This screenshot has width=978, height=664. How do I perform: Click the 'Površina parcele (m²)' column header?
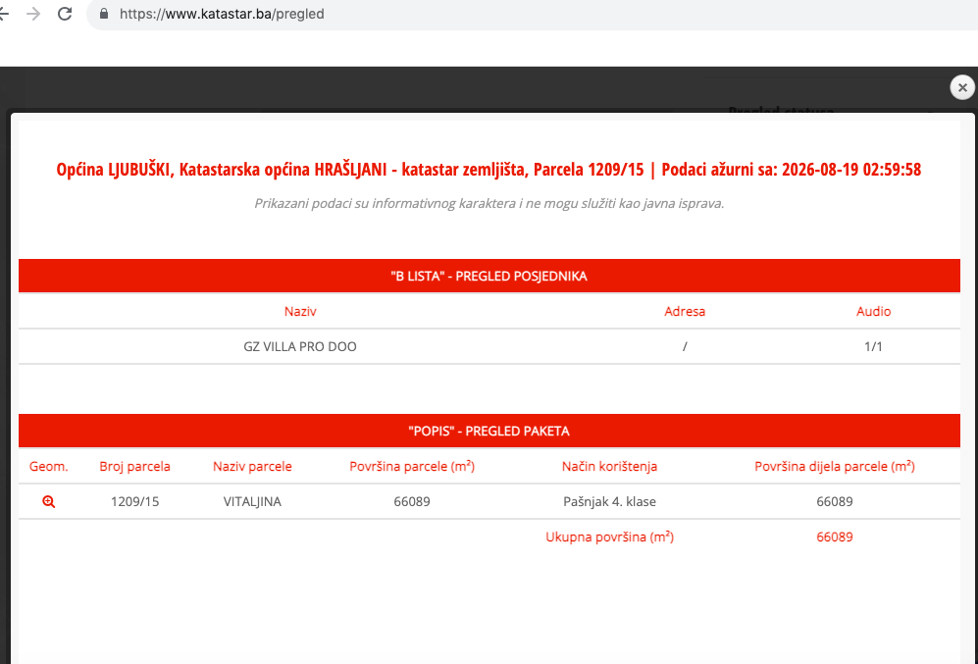pos(412,466)
